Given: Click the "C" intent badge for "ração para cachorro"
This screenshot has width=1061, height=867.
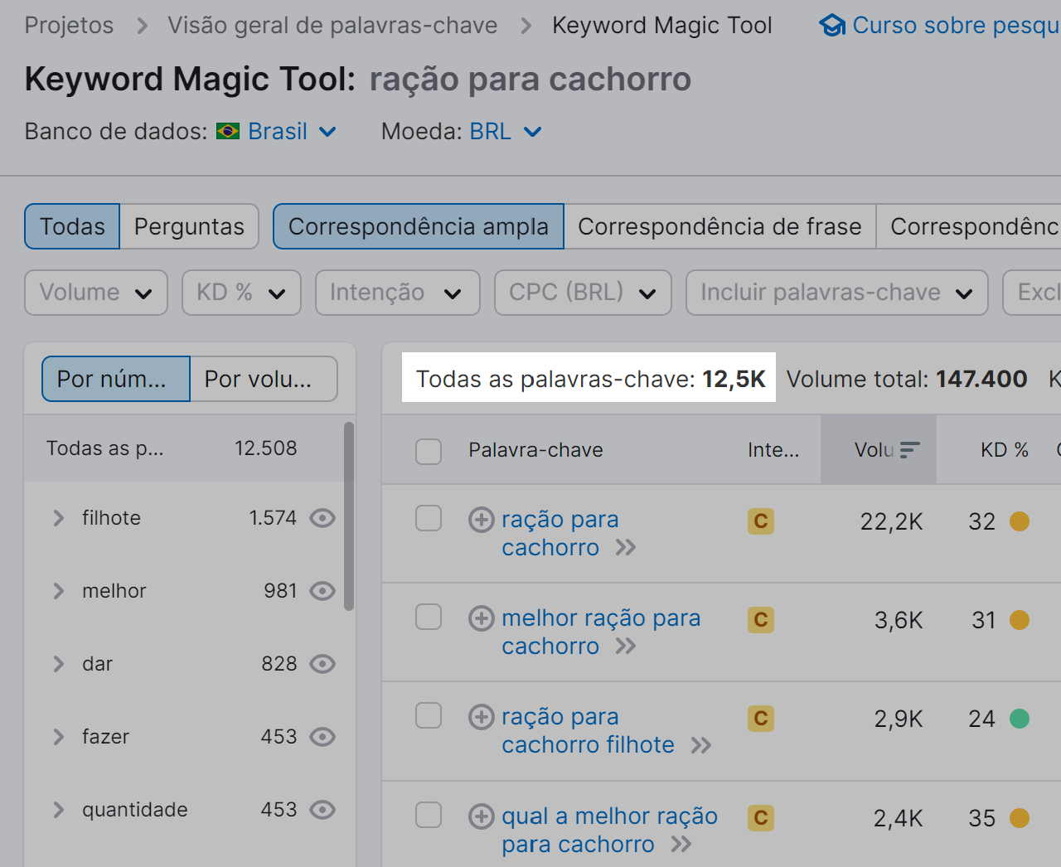Looking at the screenshot, I should [x=760, y=521].
